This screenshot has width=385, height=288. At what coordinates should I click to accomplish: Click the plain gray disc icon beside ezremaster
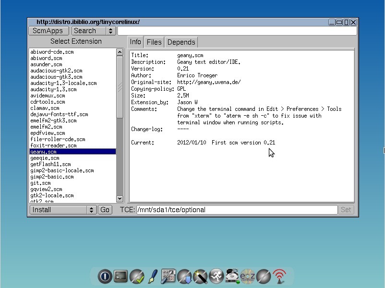click(x=264, y=276)
